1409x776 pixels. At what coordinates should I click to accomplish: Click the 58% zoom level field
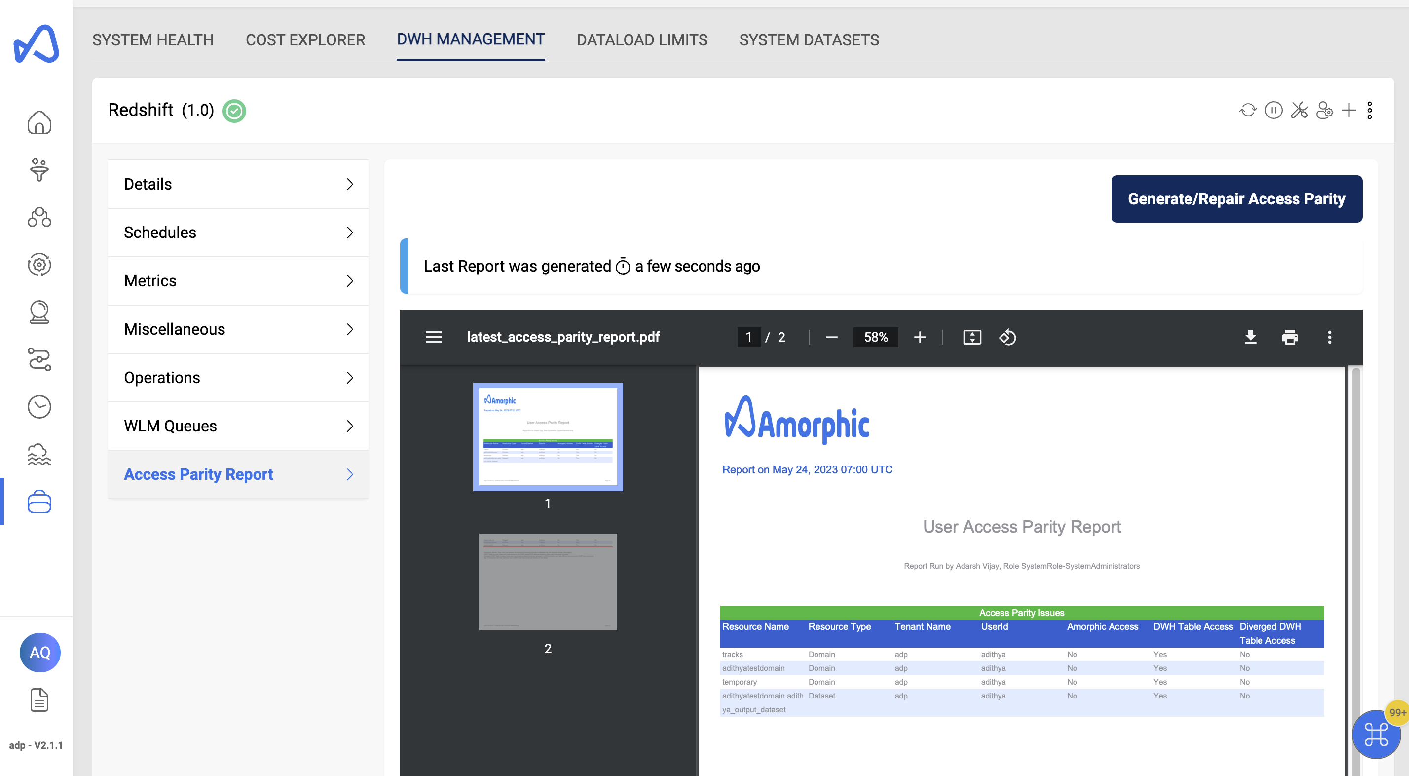[875, 337]
